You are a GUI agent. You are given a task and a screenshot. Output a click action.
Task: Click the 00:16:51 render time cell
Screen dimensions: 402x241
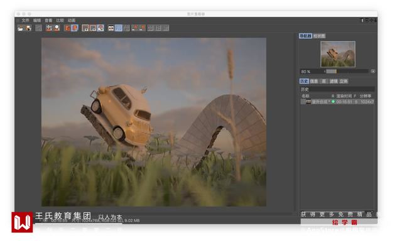(344, 102)
